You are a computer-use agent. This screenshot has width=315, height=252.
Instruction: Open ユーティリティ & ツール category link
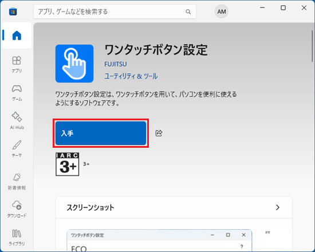click(x=131, y=76)
